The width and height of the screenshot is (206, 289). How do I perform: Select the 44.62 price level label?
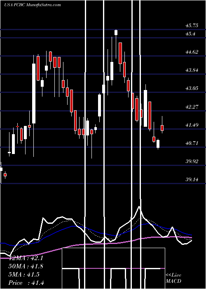tap(192, 52)
